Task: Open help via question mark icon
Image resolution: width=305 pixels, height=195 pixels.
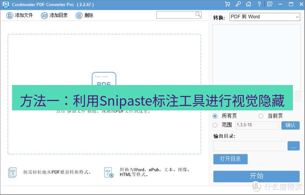Action: (259, 4)
